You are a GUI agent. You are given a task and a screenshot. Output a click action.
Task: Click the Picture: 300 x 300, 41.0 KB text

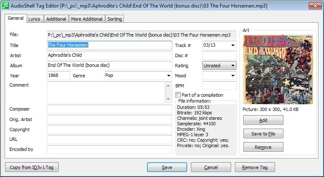click(x=270, y=109)
